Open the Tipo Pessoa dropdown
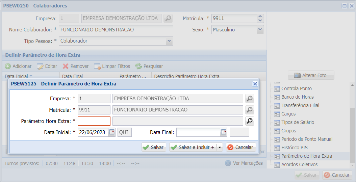This screenshot has width=356, height=182. [169, 41]
